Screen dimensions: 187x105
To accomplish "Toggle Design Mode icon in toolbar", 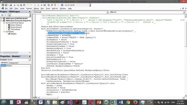I will tap(45, 5).
